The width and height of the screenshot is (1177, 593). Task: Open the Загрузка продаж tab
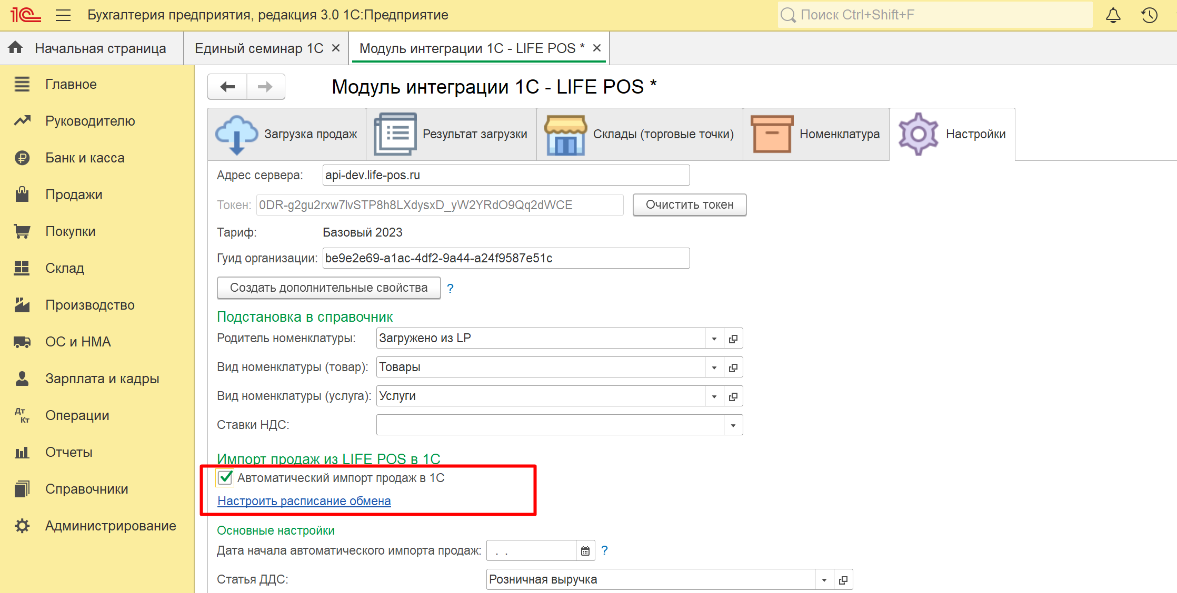coord(287,135)
